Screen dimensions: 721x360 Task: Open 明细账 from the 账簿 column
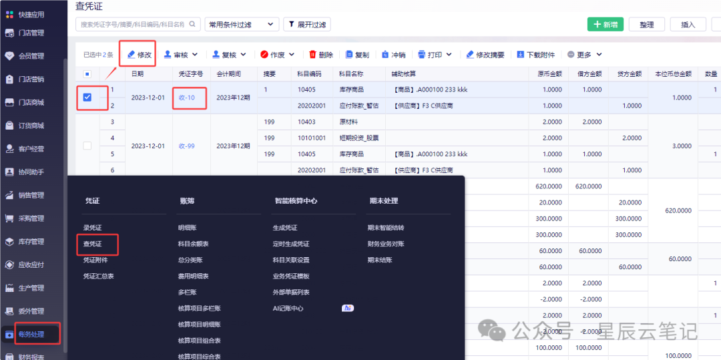(187, 228)
